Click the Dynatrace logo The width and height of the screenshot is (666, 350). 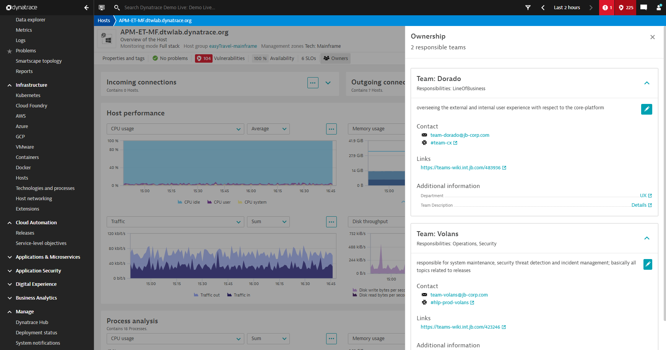[22, 8]
